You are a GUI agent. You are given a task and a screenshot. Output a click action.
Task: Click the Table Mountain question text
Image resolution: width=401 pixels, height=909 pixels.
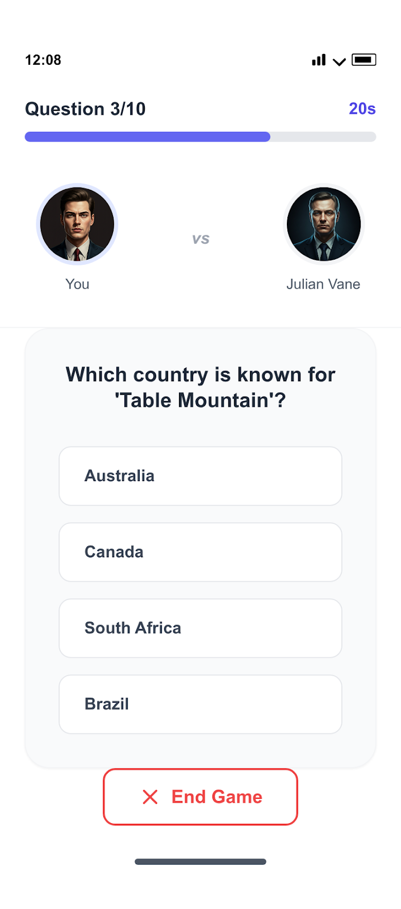click(x=200, y=387)
